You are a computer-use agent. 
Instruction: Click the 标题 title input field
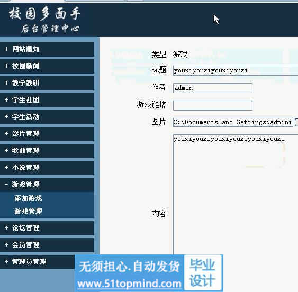pyautogui.click(x=236, y=70)
